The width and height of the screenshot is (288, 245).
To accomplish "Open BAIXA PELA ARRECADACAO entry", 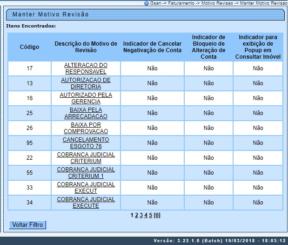I will coord(86,113).
